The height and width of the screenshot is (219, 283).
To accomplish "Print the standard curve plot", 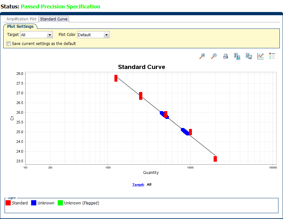I will 226,56.
